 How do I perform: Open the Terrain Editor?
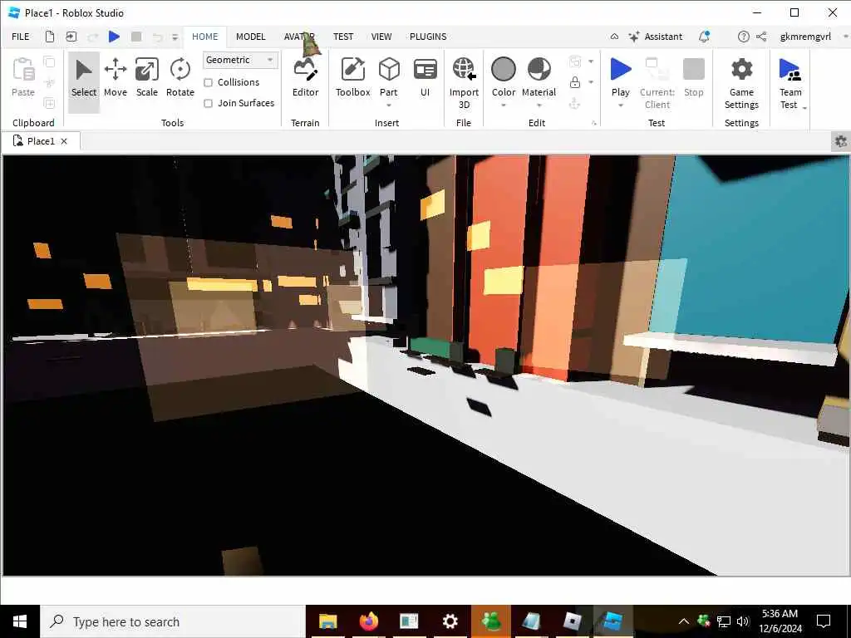tap(305, 78)
